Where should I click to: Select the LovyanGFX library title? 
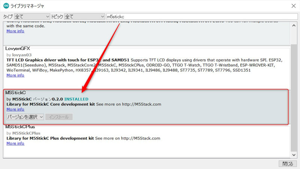[x=18, y=49]
